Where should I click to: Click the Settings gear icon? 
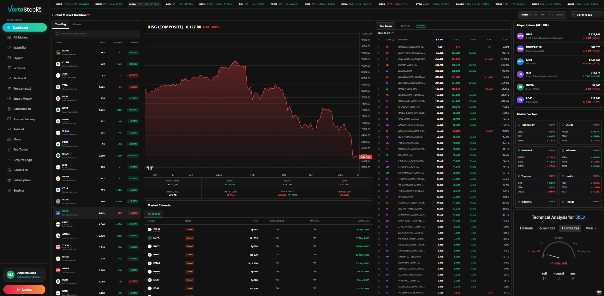[x=9, y=191]
